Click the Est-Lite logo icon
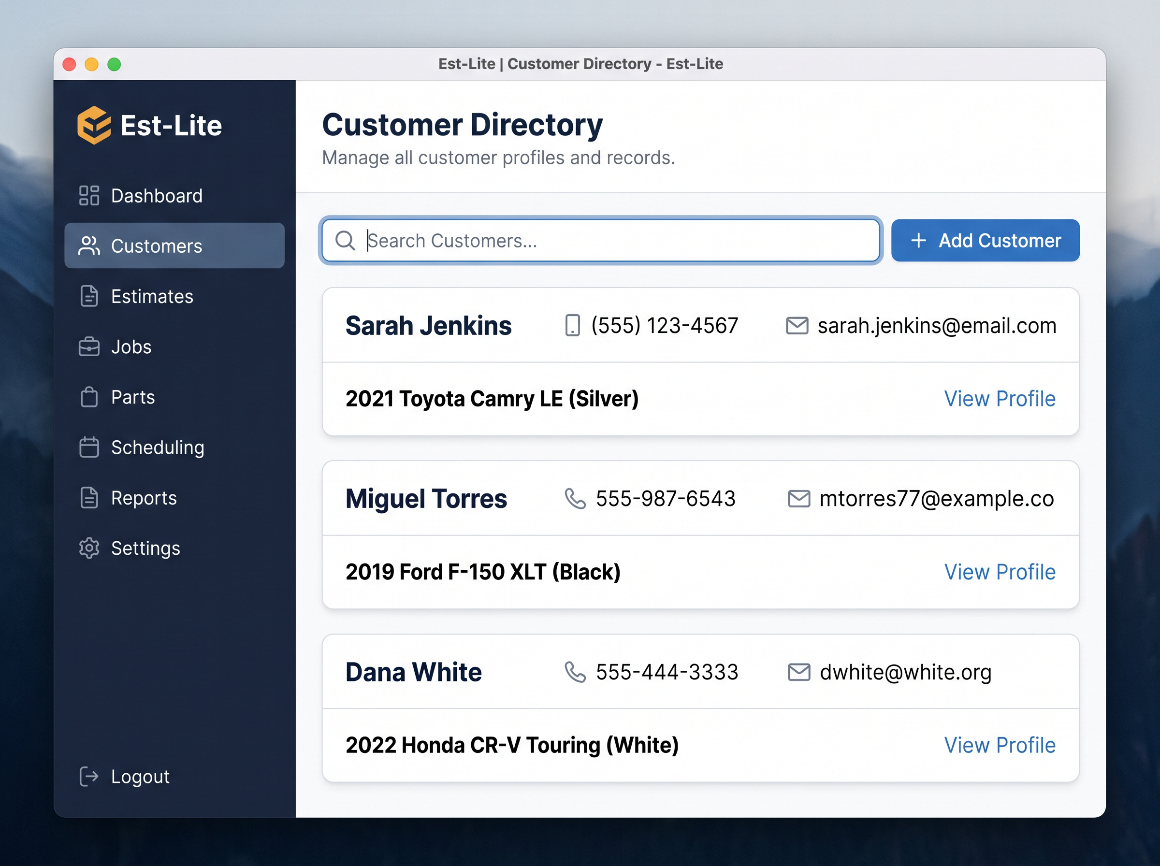The image size is (1160, 866). (x=94, y=125)
